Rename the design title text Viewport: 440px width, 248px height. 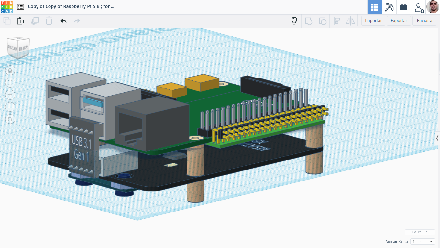point(71,6)
